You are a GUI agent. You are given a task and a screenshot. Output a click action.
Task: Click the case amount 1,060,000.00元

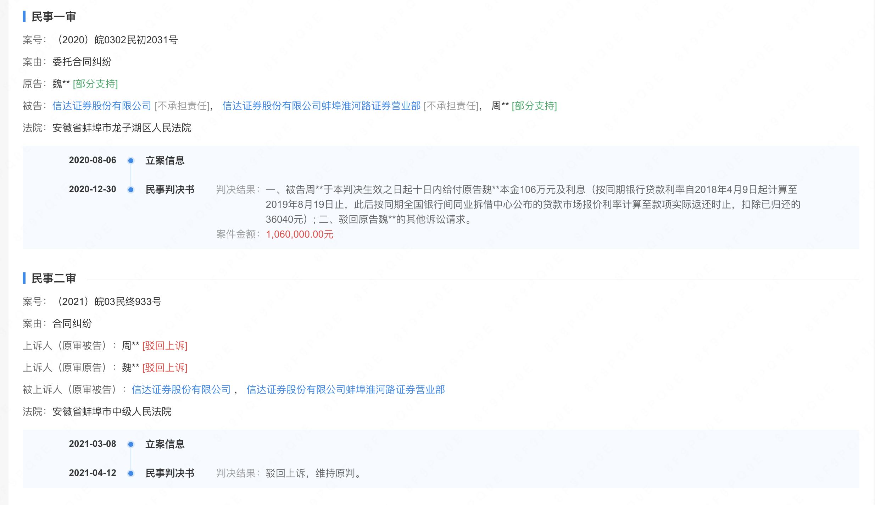click(300, 234)
